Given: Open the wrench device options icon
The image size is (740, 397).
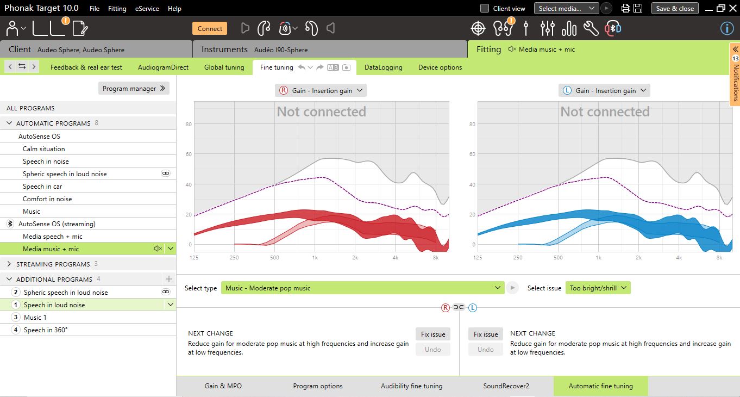Looking at the screenshot, I should (591, 28).
